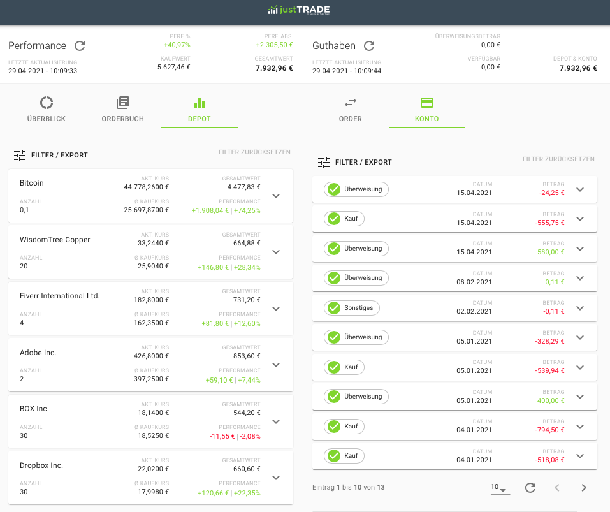This screenshot has height=512, width=610.
Task: Click green checkmark on -518,08 € Kauf
Action: coord(334,456)
